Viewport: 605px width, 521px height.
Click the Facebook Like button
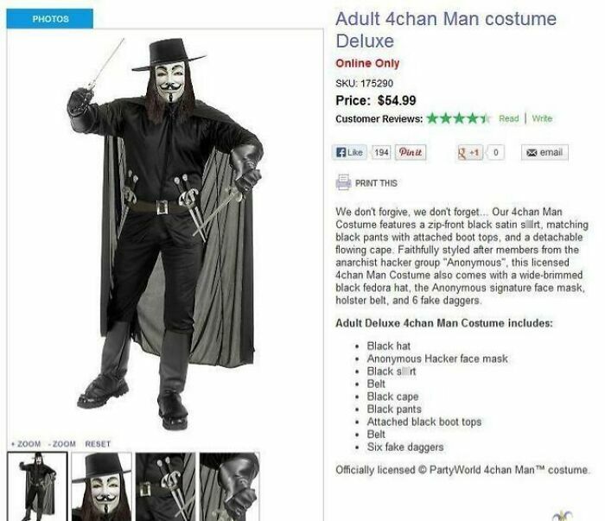[x=351, y=153]
